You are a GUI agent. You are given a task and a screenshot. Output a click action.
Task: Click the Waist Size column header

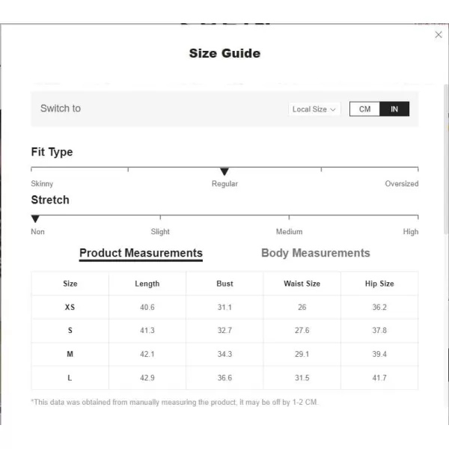302,284
